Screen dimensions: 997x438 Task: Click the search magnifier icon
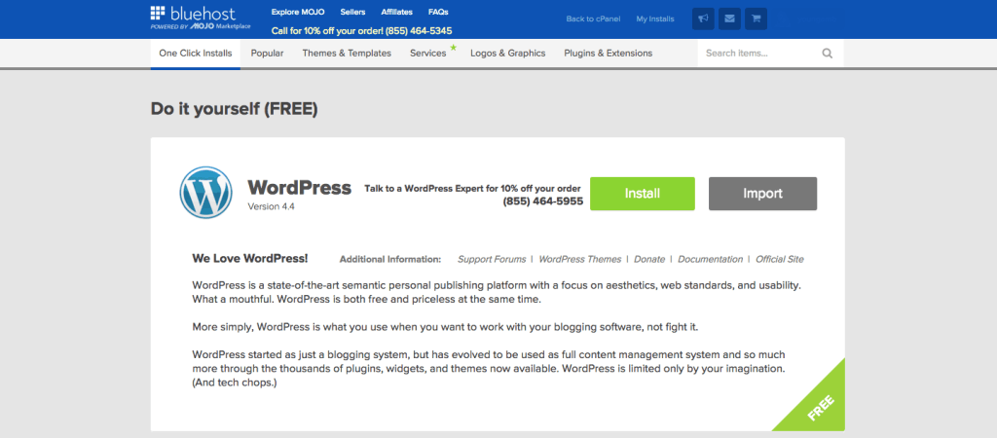click(828, 54)
